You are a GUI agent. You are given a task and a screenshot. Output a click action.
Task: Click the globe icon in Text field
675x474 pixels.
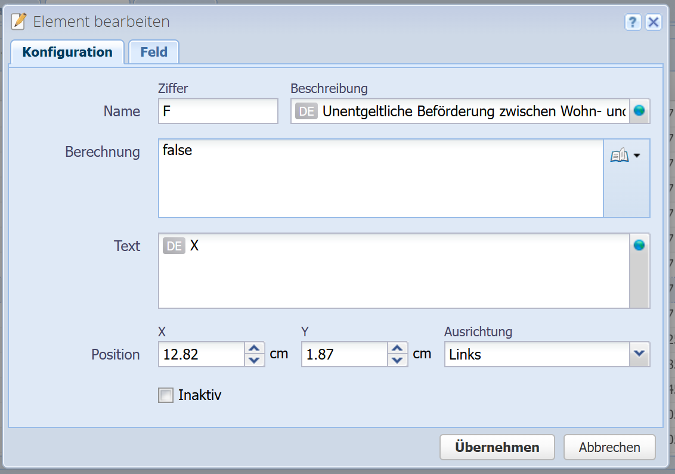[x=639, y=245]
